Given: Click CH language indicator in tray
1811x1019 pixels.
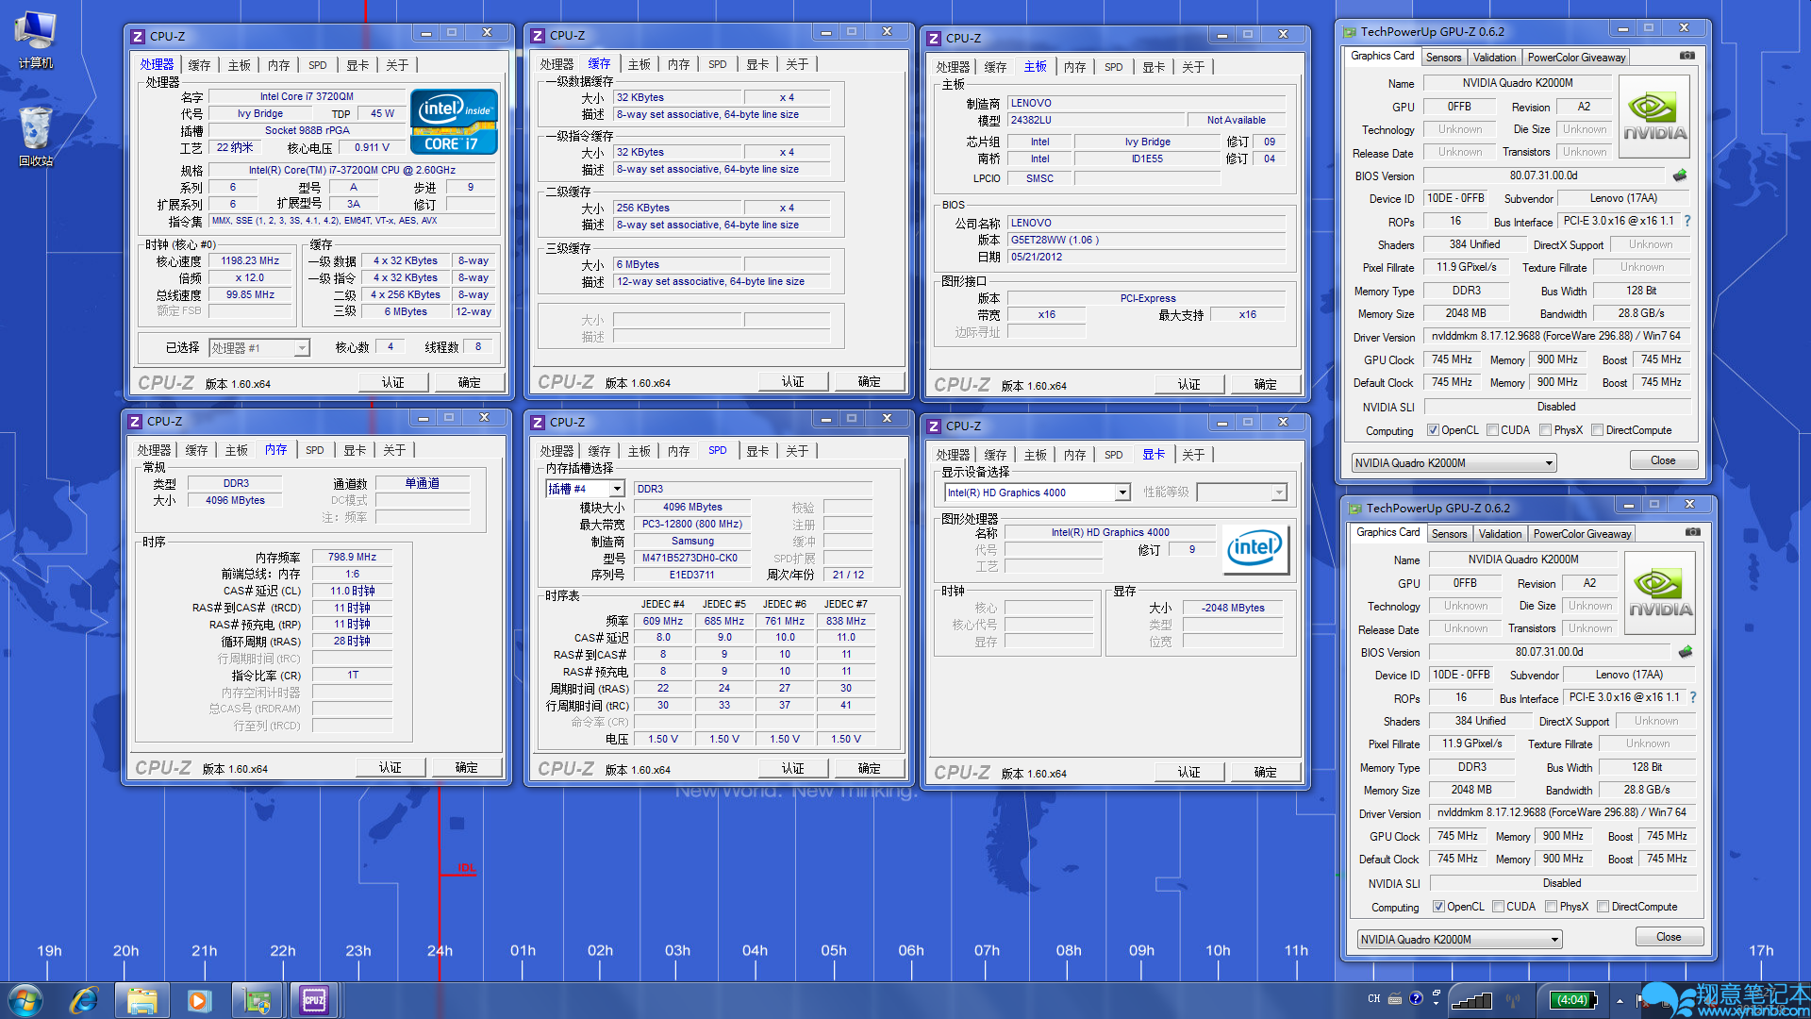Looking at the screenshot, I should pyautogui.click(x=1373, y=998).
